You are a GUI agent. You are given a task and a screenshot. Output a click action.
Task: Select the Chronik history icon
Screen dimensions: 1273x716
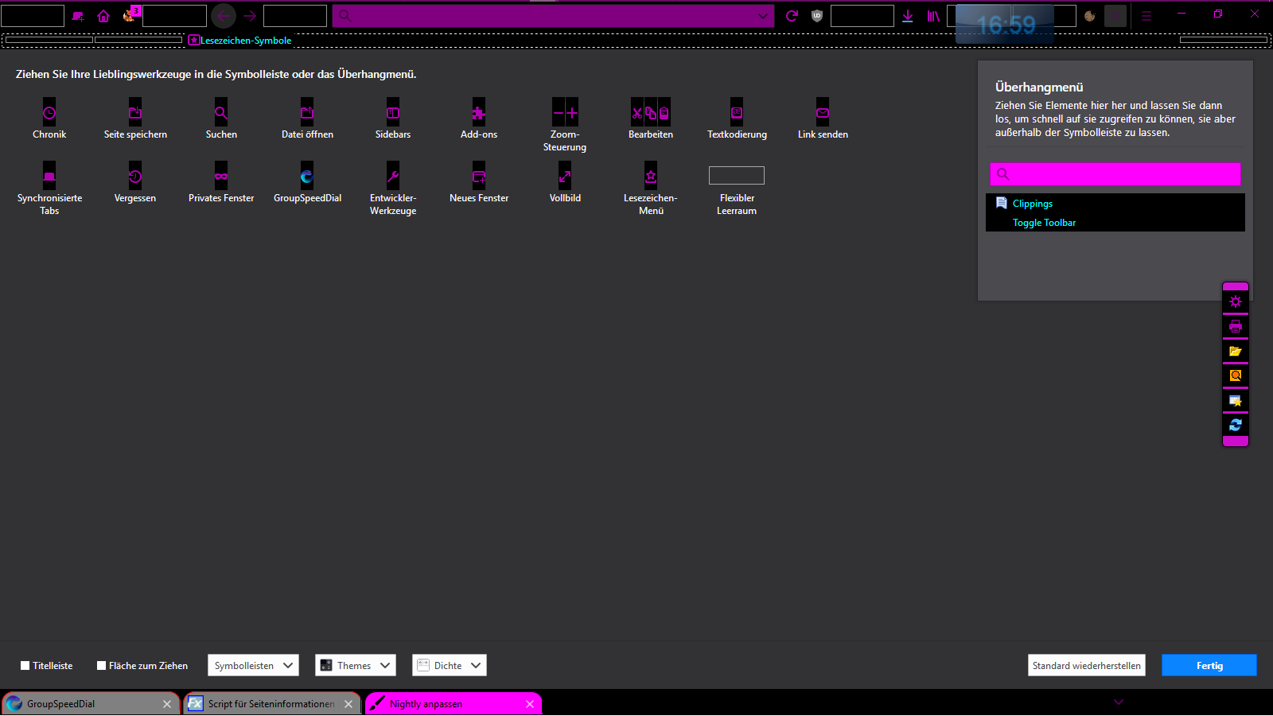pos(49,113)
